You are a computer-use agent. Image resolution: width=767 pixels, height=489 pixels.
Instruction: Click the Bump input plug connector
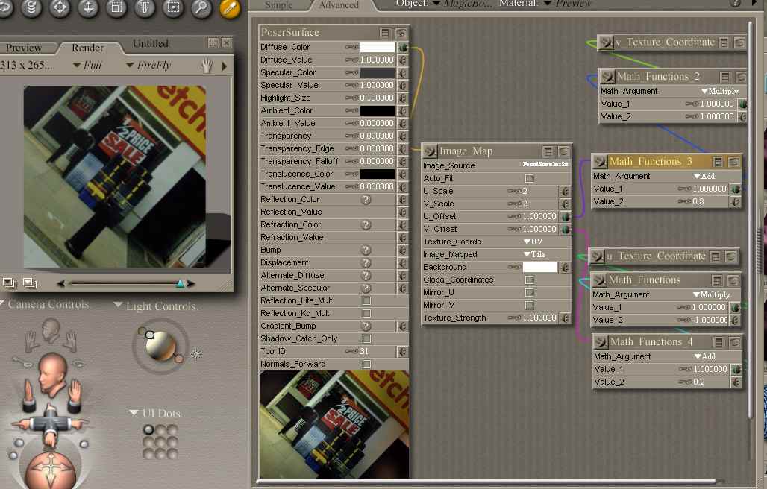[403, 250]
